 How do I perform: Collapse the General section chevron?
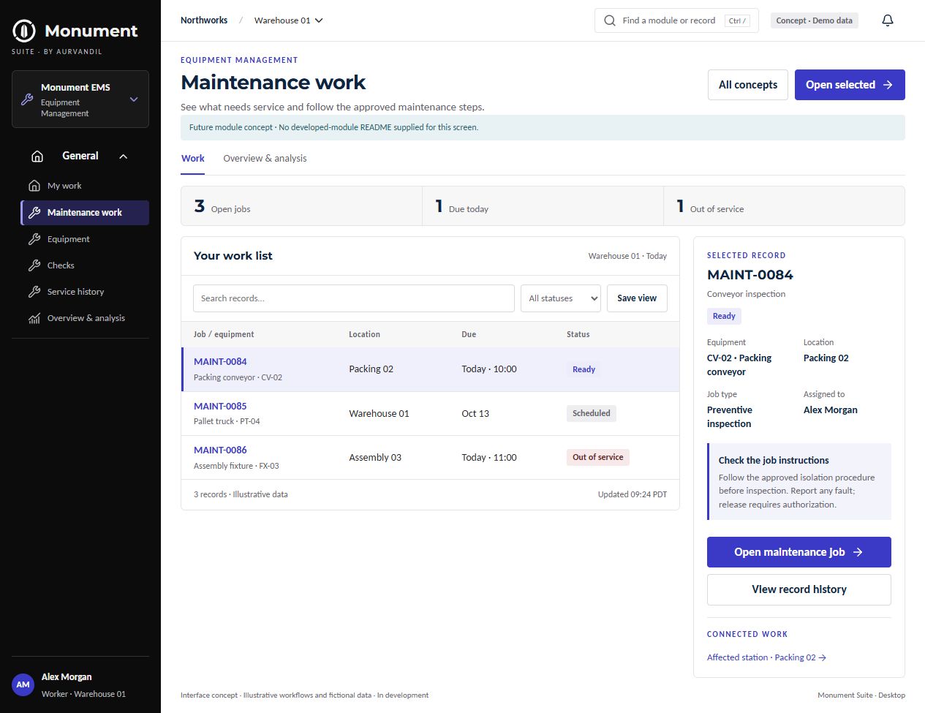124,156
